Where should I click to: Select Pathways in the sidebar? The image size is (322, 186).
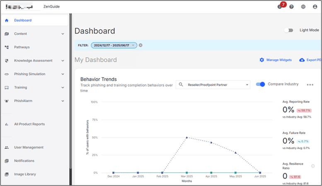pyautogui.click(x=22, y=47)
